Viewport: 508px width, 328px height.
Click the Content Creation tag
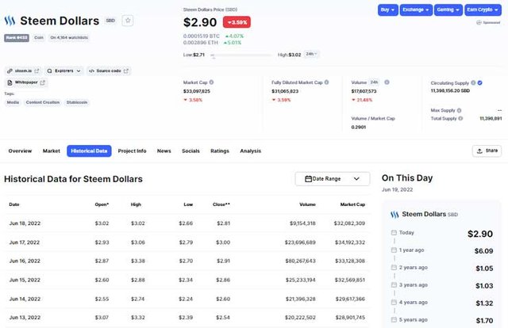43,102
